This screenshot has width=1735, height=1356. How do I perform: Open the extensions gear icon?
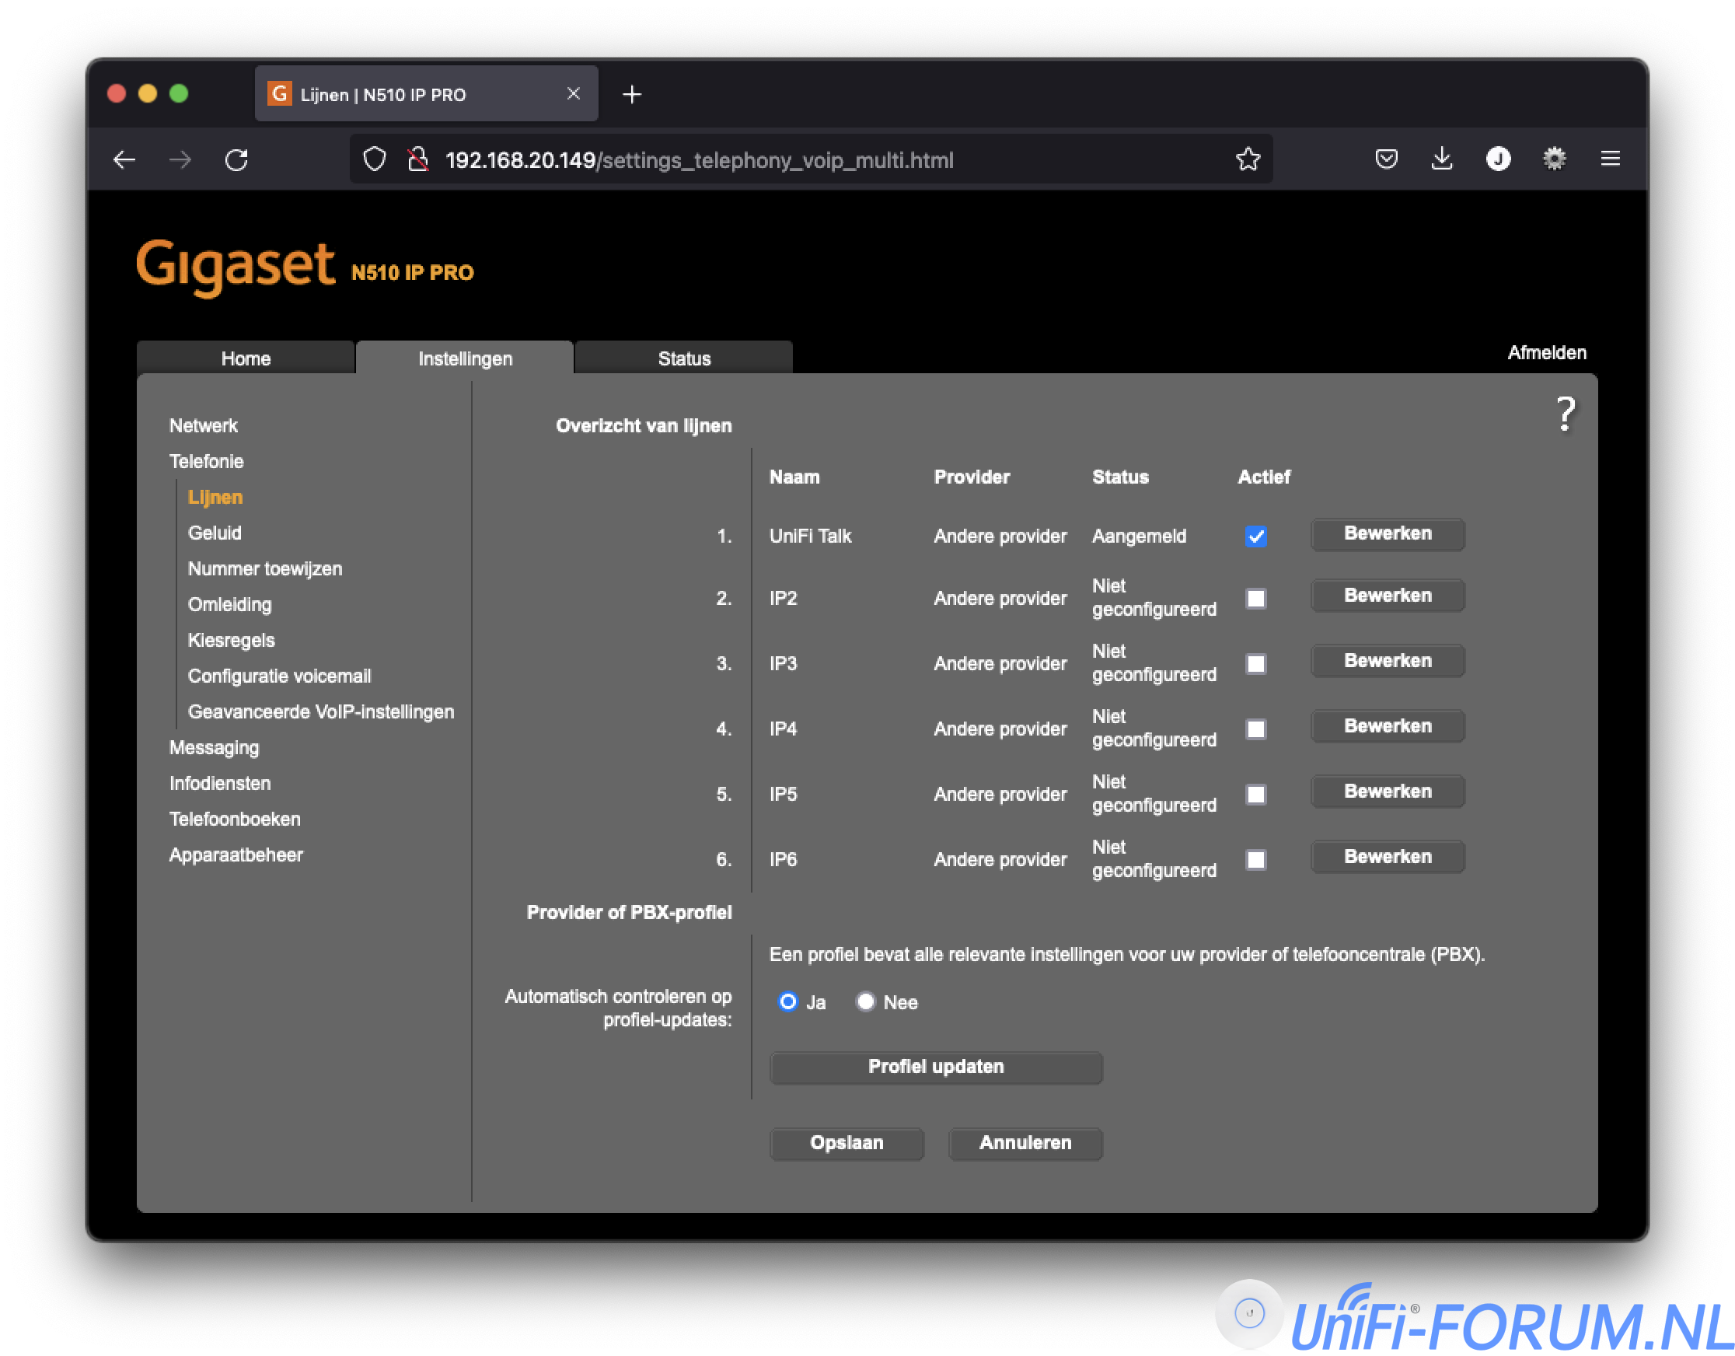pyautogui.click(x=1554, y=159)
